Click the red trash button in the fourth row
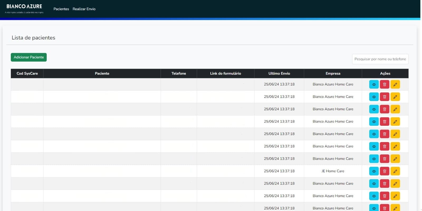 [385, 122]
